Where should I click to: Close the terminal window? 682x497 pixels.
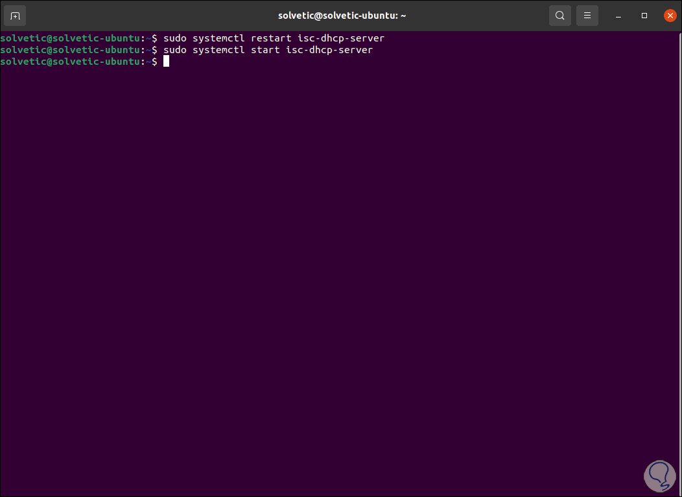(670, 16)
